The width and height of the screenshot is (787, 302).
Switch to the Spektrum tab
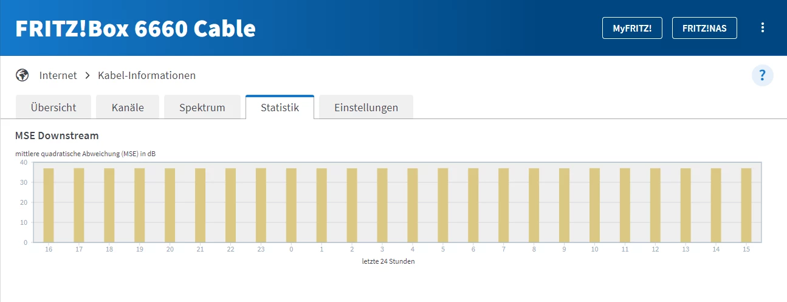click(202, 108)
